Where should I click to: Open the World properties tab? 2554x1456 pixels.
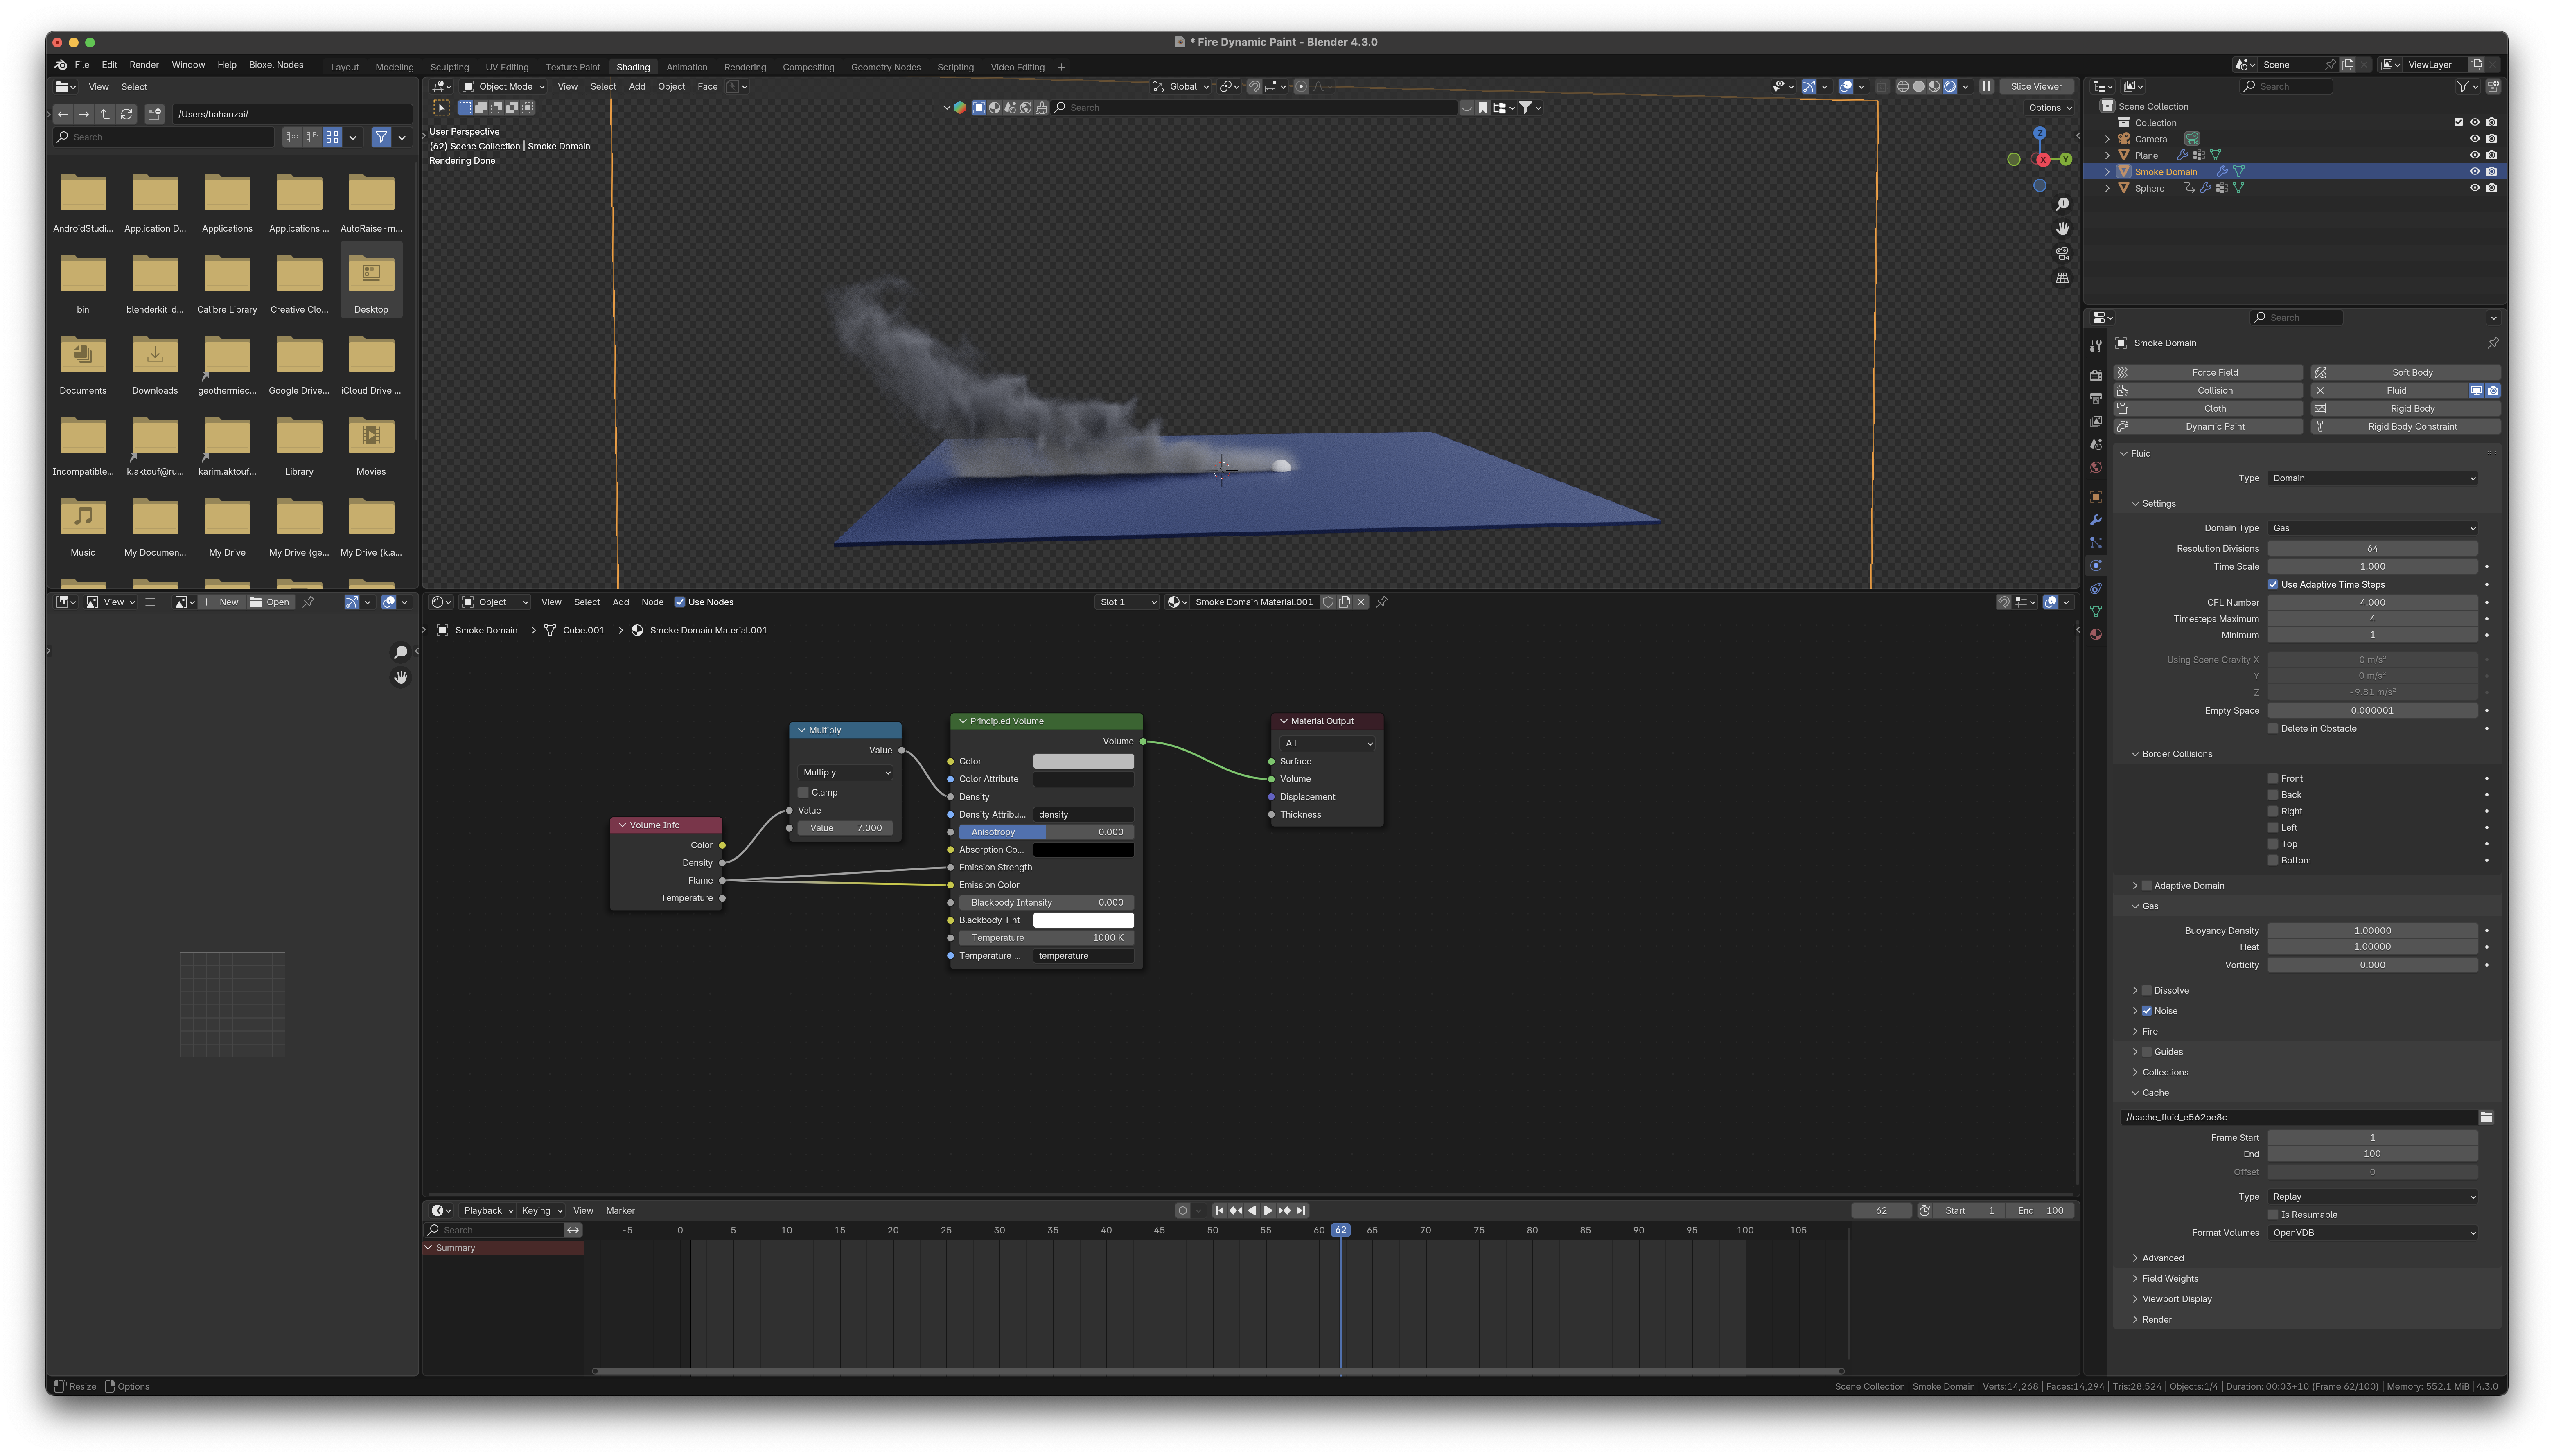click(x=2096, y=467)
